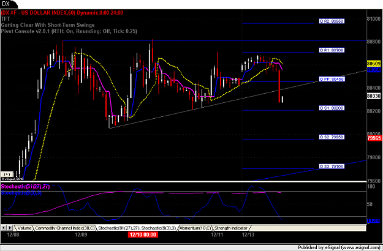Click the 80200 price axis label
383x251 pixels.
tap(374, 111)
